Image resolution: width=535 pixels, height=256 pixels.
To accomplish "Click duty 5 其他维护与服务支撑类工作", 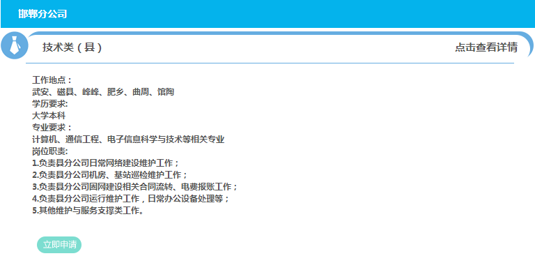I will click(x=88, y=211).
